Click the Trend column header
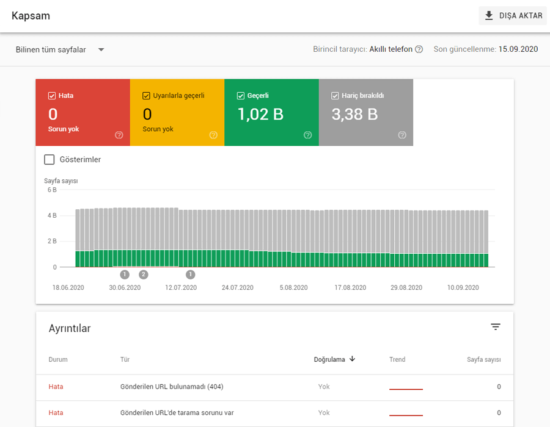 (397, 359)
